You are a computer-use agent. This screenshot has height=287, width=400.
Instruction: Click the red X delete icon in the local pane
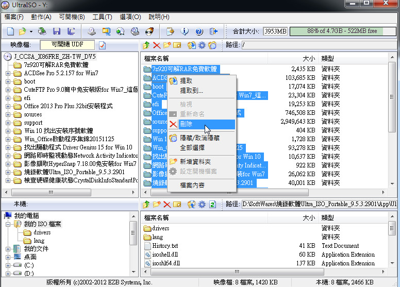(x=167, y=205)
